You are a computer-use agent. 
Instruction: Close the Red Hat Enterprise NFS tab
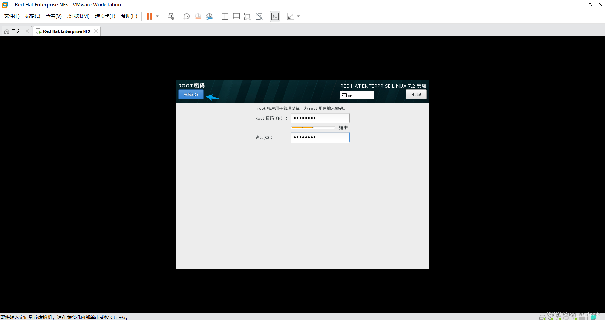[96, 31]
